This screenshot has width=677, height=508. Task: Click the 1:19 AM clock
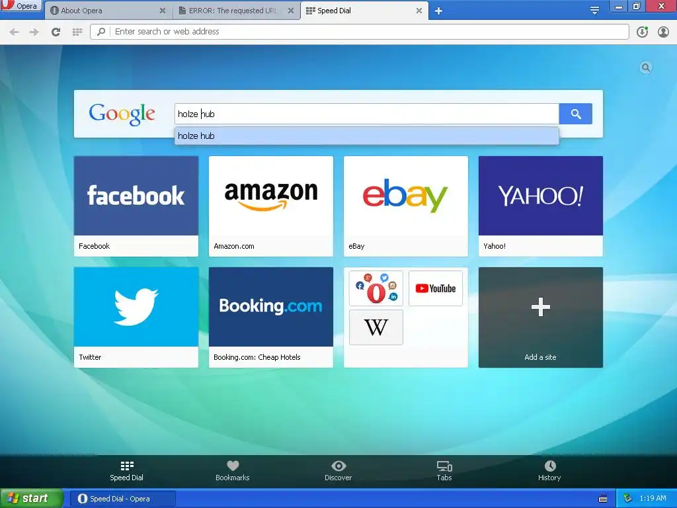(653, 499)
